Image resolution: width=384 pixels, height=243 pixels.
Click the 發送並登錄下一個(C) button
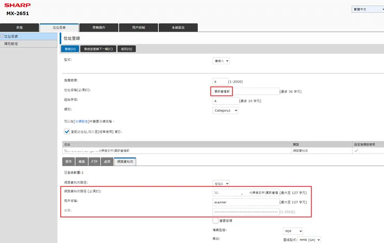[x=98, y=49]
